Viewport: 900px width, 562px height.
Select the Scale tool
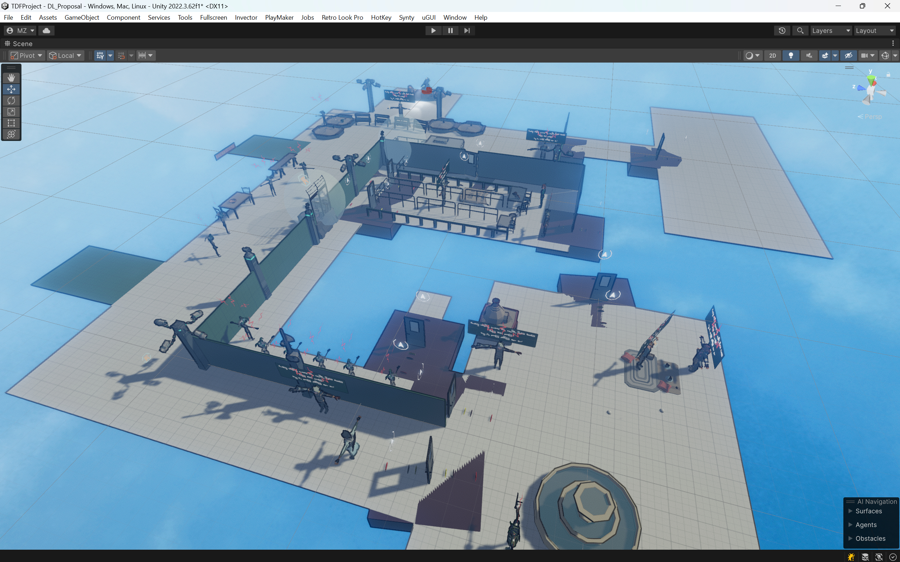pos(11,111)
